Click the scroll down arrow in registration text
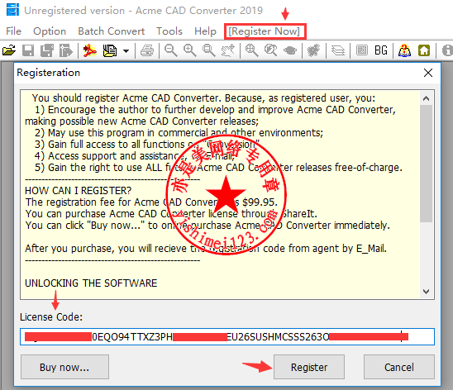Screen dimensions: 453x390 426,292
